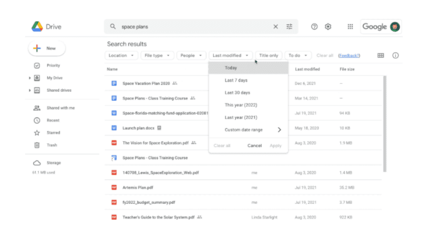Select Artemis Plan.pdf file name

coord(138,187)
